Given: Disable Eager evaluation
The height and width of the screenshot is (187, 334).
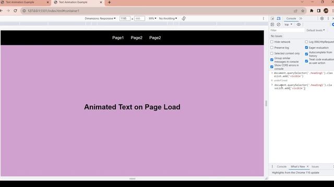Looking at the screenshot, I should point(306,47).
